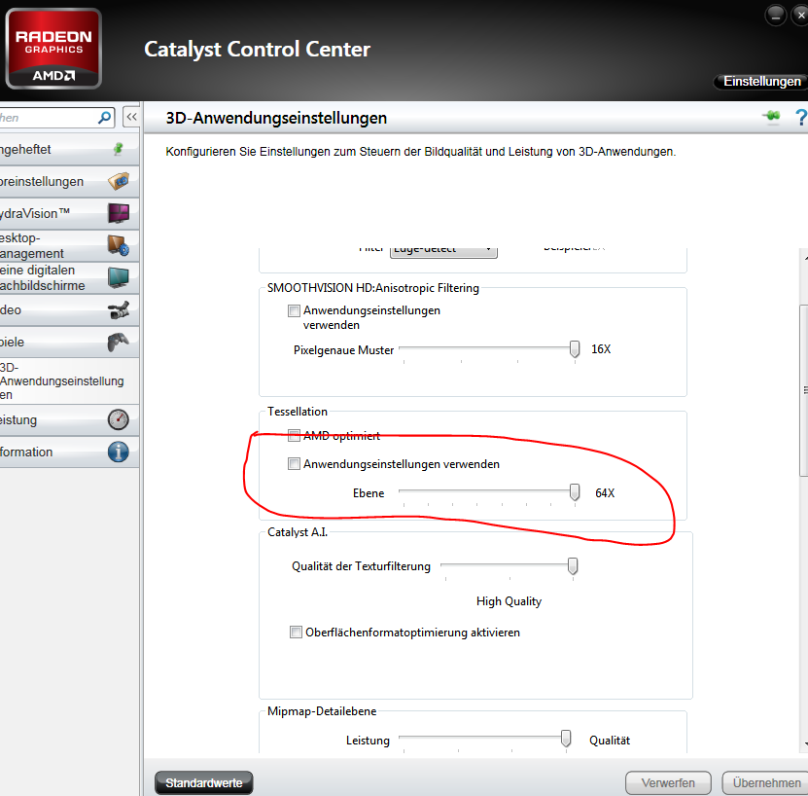The width and height of the screenshot is (808, 796).
Task: Click the presets box icon in sidebar
Action: tap(119, 181)
